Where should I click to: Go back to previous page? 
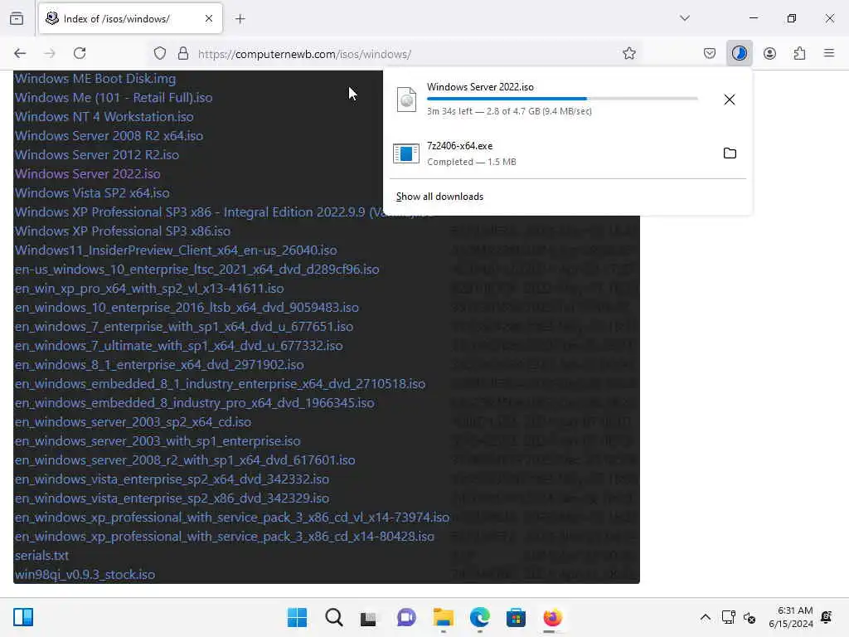pyautogui.click(x=20, y=53)
